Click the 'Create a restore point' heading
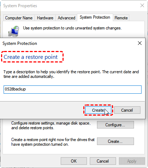Viewport: 148px width, 168px height. point(31,57)
